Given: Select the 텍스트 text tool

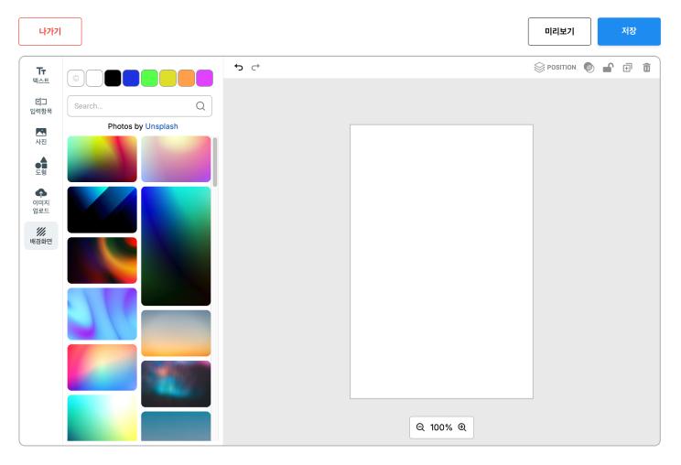Looking at the screenshot, I should (x=40, y=74).
